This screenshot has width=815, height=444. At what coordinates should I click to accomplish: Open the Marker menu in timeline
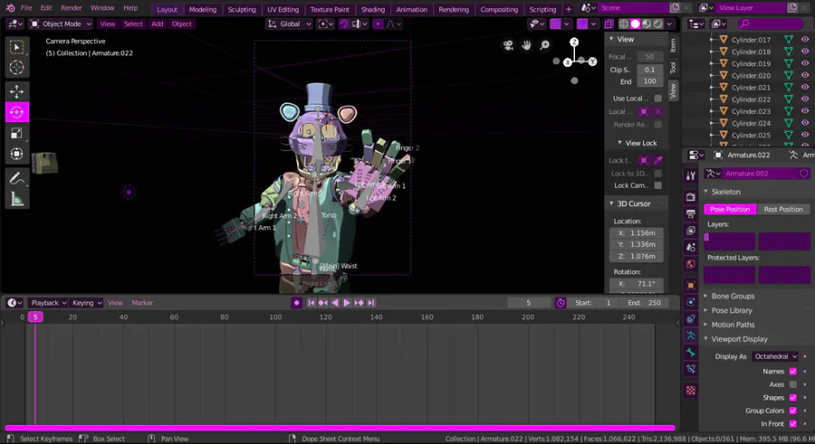pos(142,303)
